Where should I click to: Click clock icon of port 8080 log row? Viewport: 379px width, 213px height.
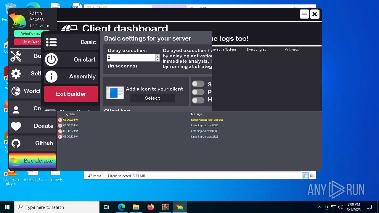click(x=60, y=125)
